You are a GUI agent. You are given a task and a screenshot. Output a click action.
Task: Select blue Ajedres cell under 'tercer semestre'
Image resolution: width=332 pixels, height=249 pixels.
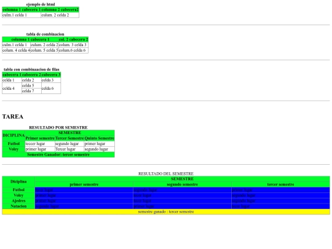pyautogui.click(x=280, y=200)
